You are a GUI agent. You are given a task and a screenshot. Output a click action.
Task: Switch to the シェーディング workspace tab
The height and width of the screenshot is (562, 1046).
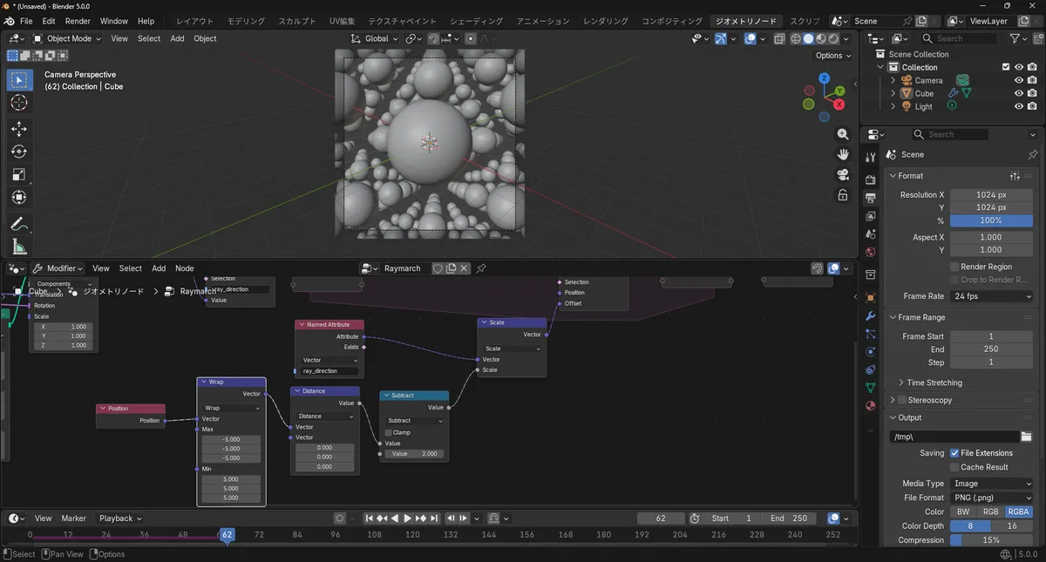pos(476,21)
